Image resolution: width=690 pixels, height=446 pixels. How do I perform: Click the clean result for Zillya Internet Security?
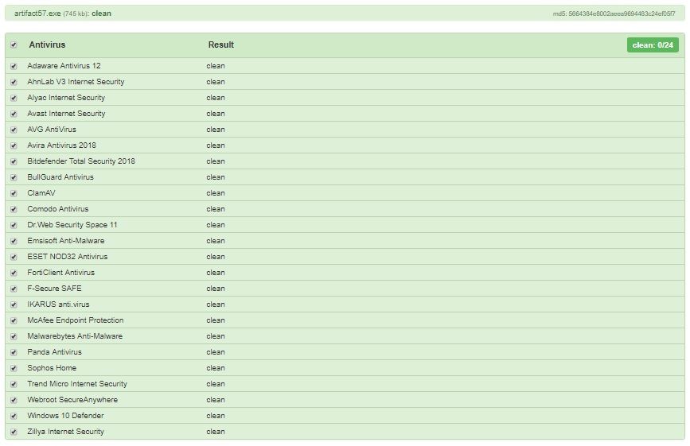(x=216, y=432)
